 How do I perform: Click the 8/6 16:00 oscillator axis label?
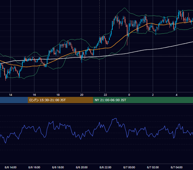(34, 167)
